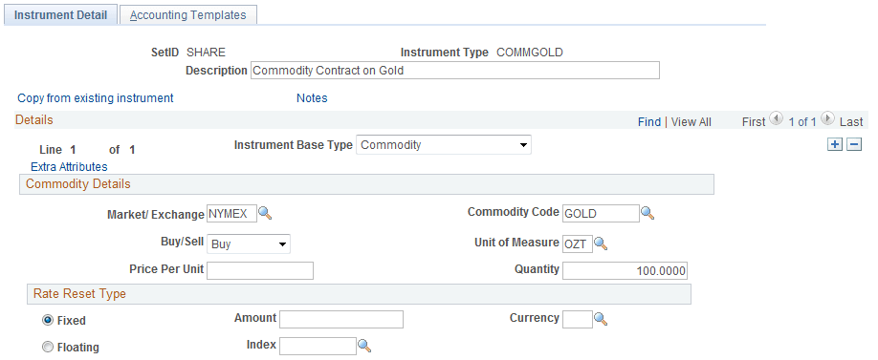Click View All in Details header
878x360 pixels.
(691, 122)
